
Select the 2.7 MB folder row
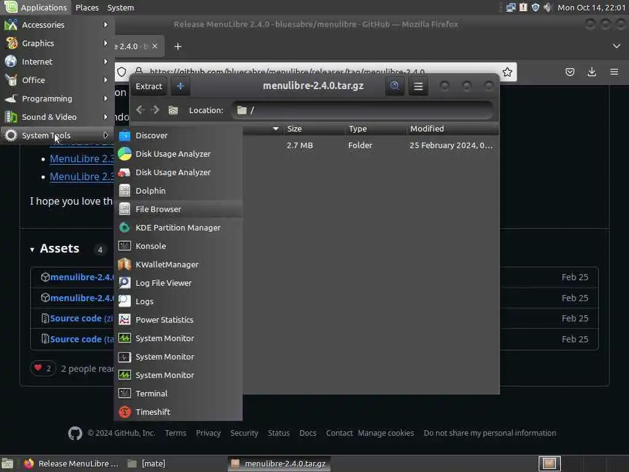coord(370,145)
